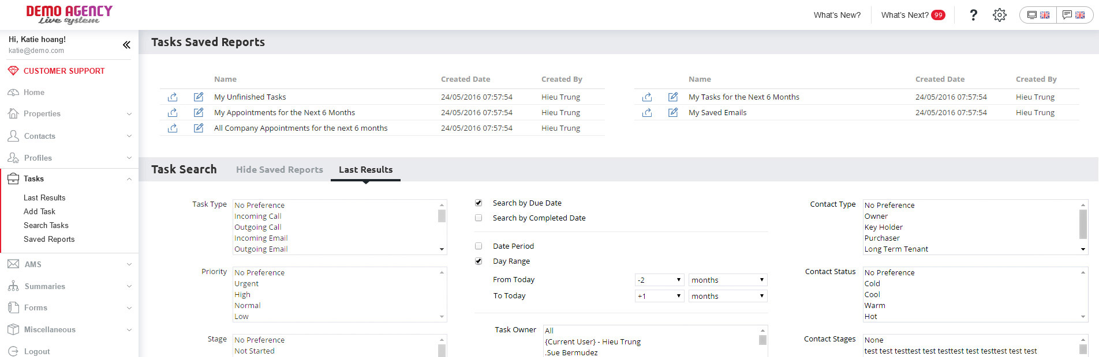The height and width of the screenshot is (357, 1099).
Task: Open Add Task in sidebar
Action: tap(39, 211)
